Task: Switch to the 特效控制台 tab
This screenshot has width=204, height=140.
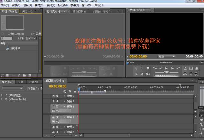Action: [x=79, y=11]
